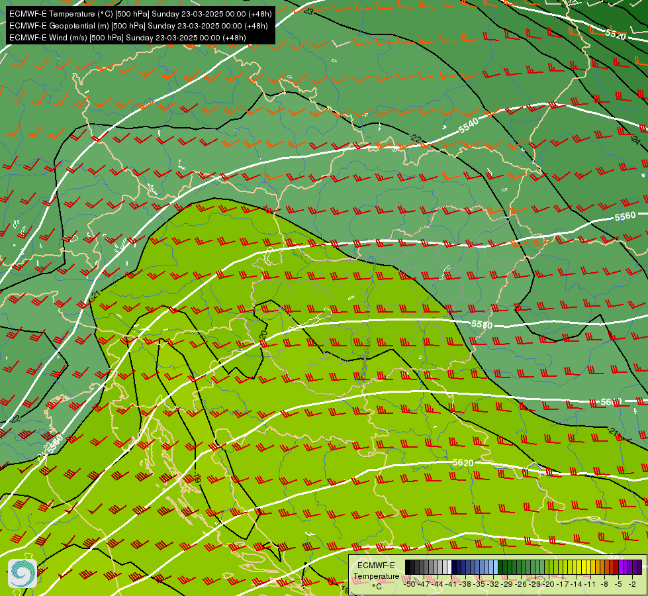The height and width of the screenshot is (596, 648).
Task: Click the 5540 geopotential contour label
Action: click(x=469, y=125)
